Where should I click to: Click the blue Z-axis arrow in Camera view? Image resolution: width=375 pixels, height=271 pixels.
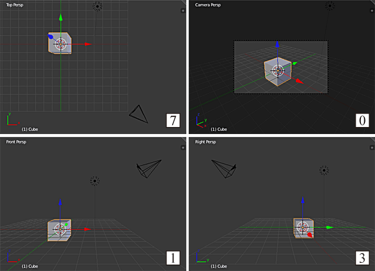pyautogui.click(x=277, y=43)
